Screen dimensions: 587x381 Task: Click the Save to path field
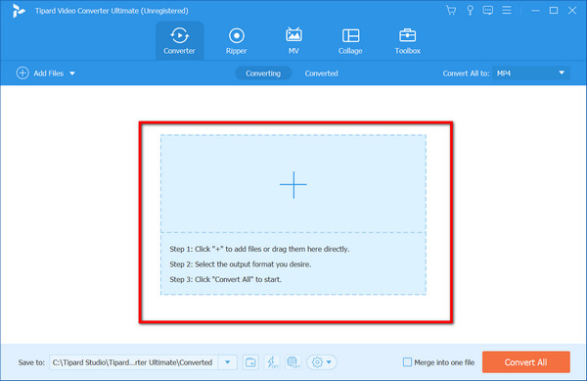click(x=134, y=362)
